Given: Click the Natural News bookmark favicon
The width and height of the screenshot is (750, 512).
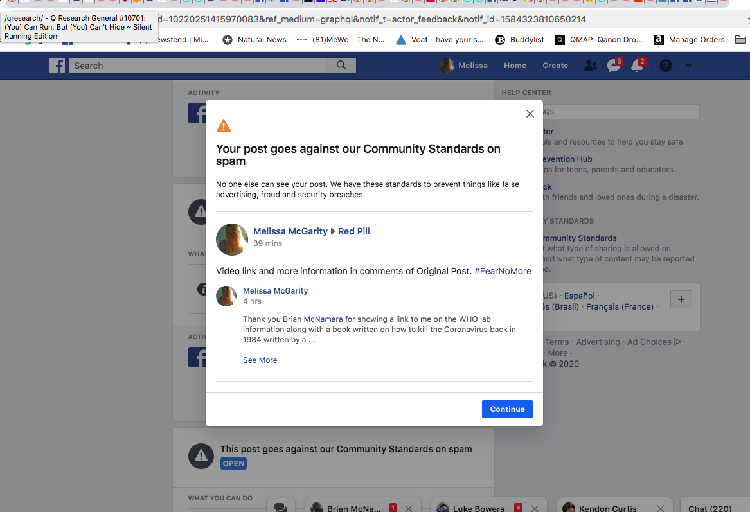Looking at the screenshot, I should pyautogui.click(x=228, y=40).
